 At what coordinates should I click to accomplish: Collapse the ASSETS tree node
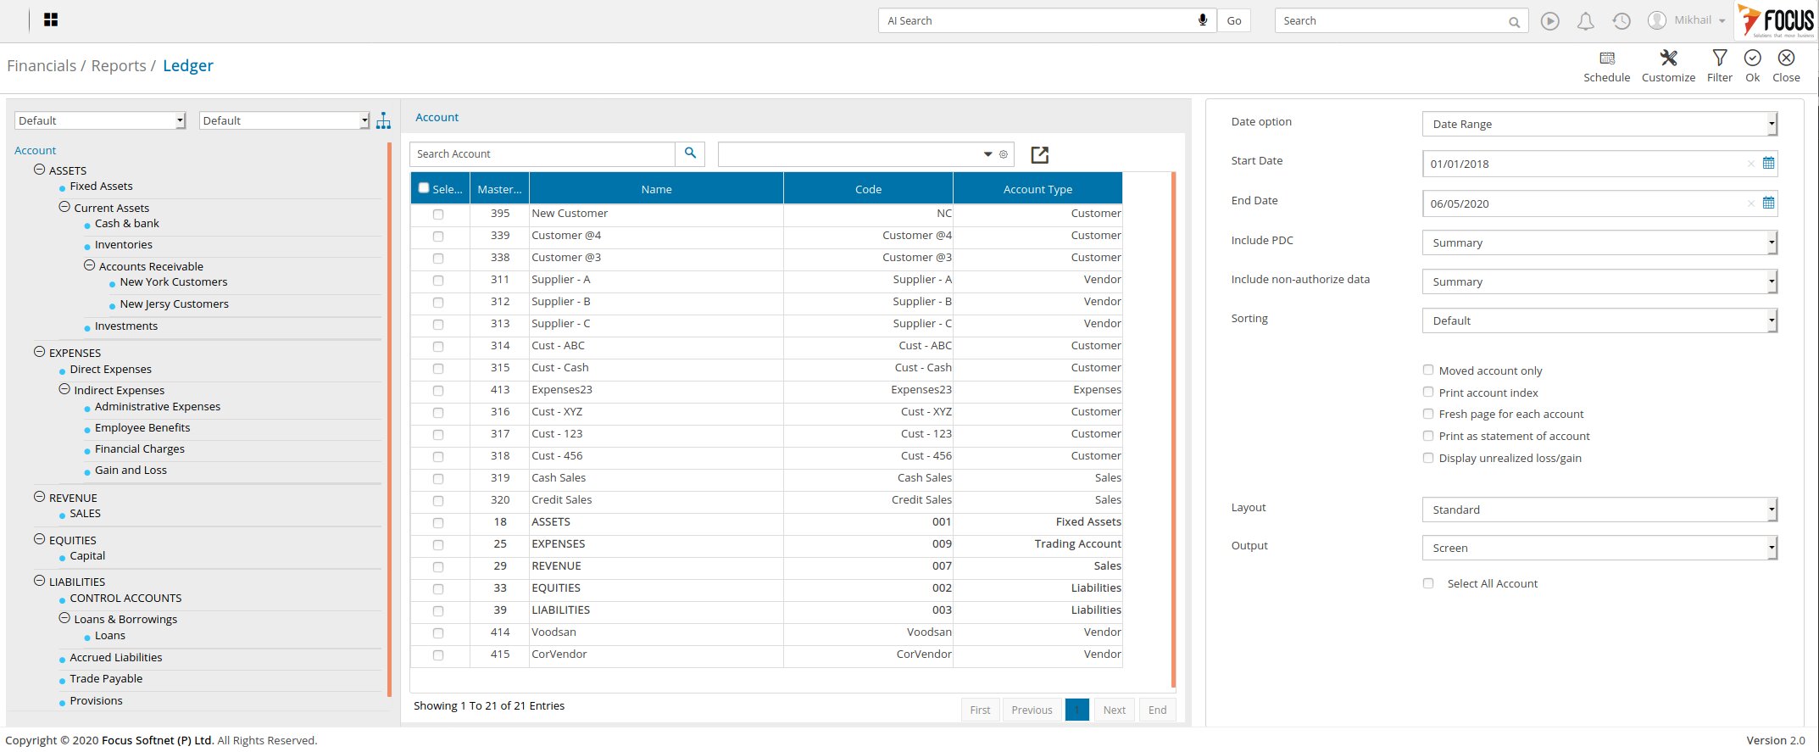(39, 170)
